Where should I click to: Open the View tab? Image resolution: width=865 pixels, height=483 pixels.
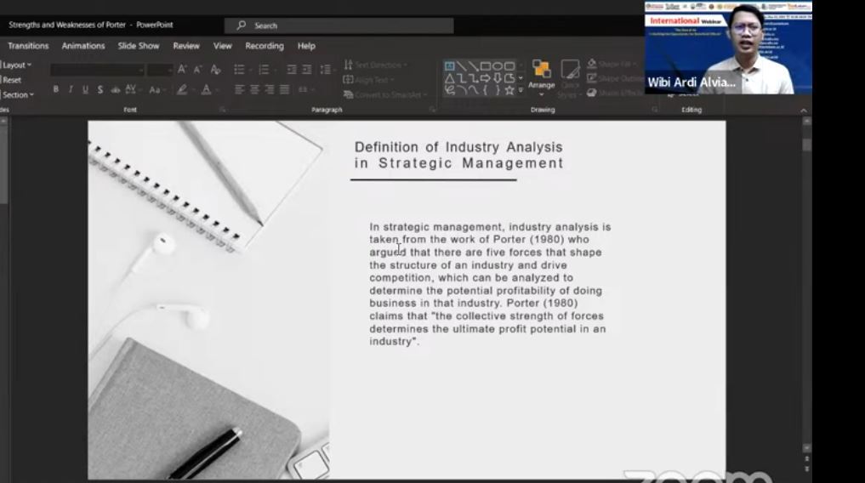click(223, 46)
